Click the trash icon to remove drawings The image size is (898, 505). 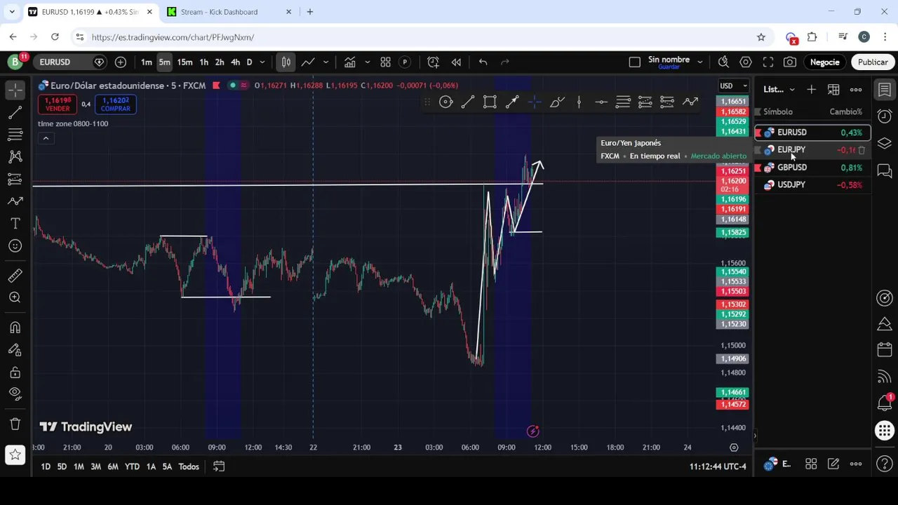pyautogui.click(x=15, y=424)
